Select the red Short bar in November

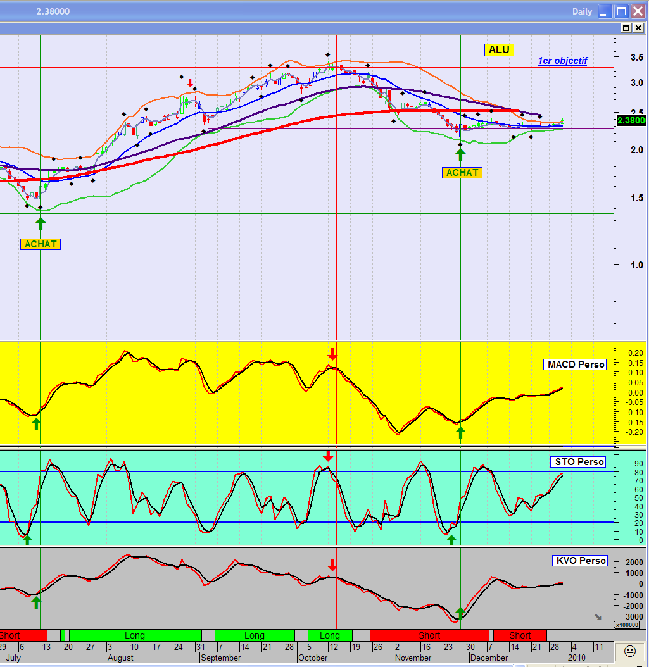point(429,635)
